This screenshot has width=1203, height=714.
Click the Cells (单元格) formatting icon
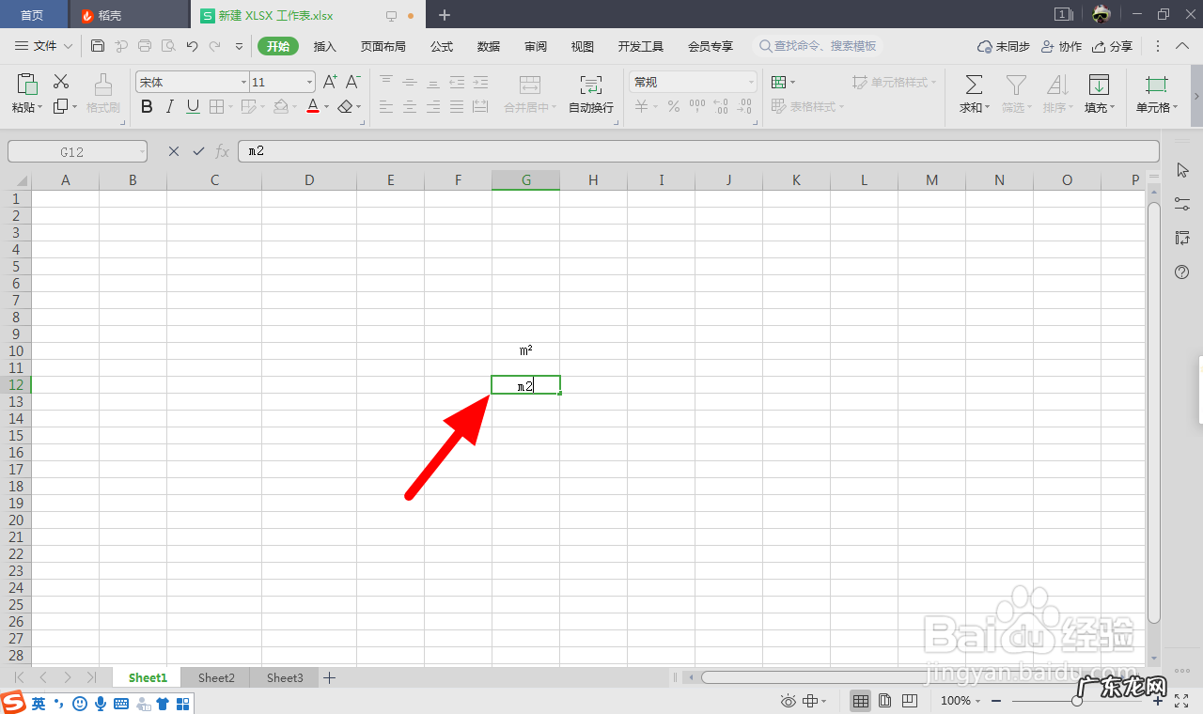click(x=1154, y=92)
